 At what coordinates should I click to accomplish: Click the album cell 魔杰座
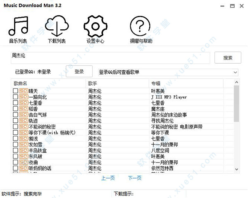[158, 109]
